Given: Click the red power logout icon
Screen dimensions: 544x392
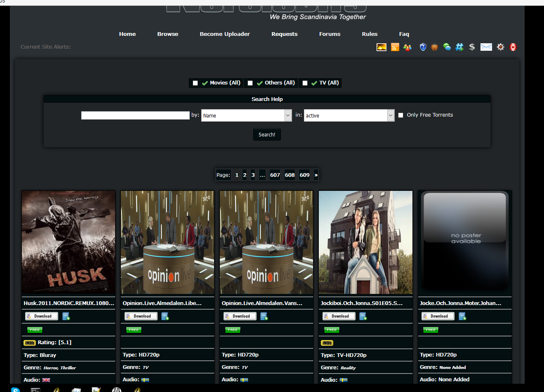Looking at the screenshot, I should point(513,47).
